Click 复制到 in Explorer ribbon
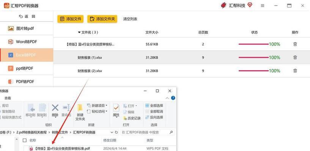This screenshot has width=310, height=151. click(x=42, y=110)
